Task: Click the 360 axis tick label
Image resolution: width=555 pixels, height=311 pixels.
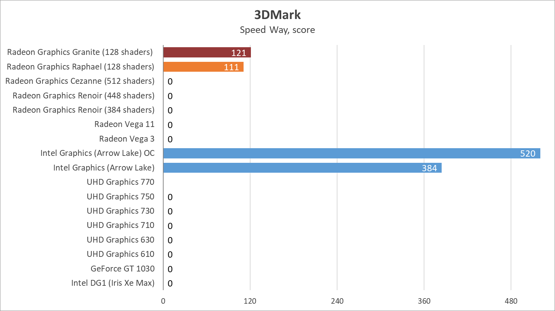Action: coord(424,301)
